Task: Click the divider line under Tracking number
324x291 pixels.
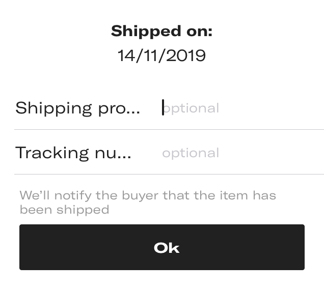Action: [169, 174]
